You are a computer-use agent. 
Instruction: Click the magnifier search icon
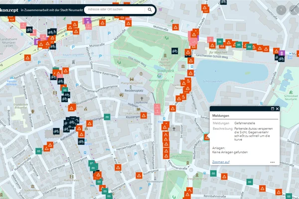(149, 9)
